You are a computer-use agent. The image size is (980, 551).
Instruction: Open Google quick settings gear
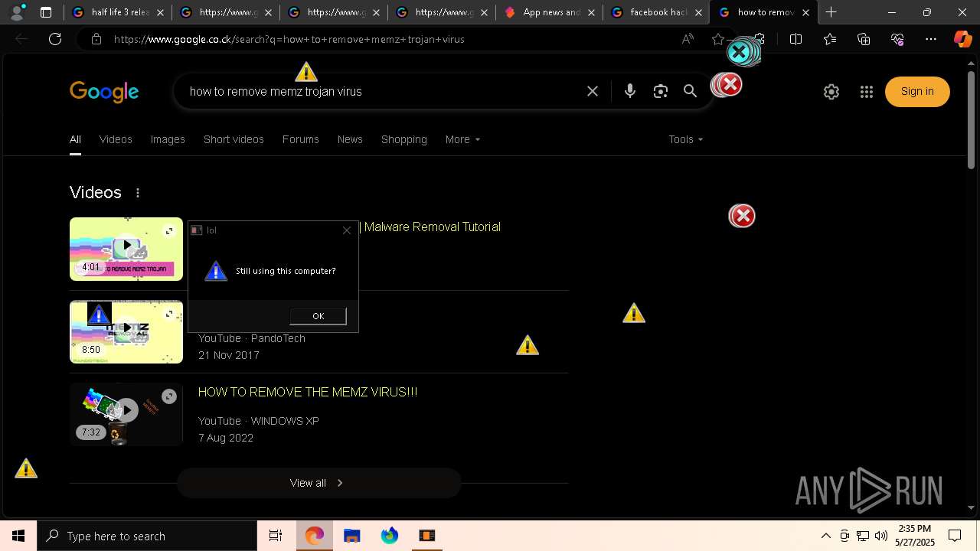[831, 92]
